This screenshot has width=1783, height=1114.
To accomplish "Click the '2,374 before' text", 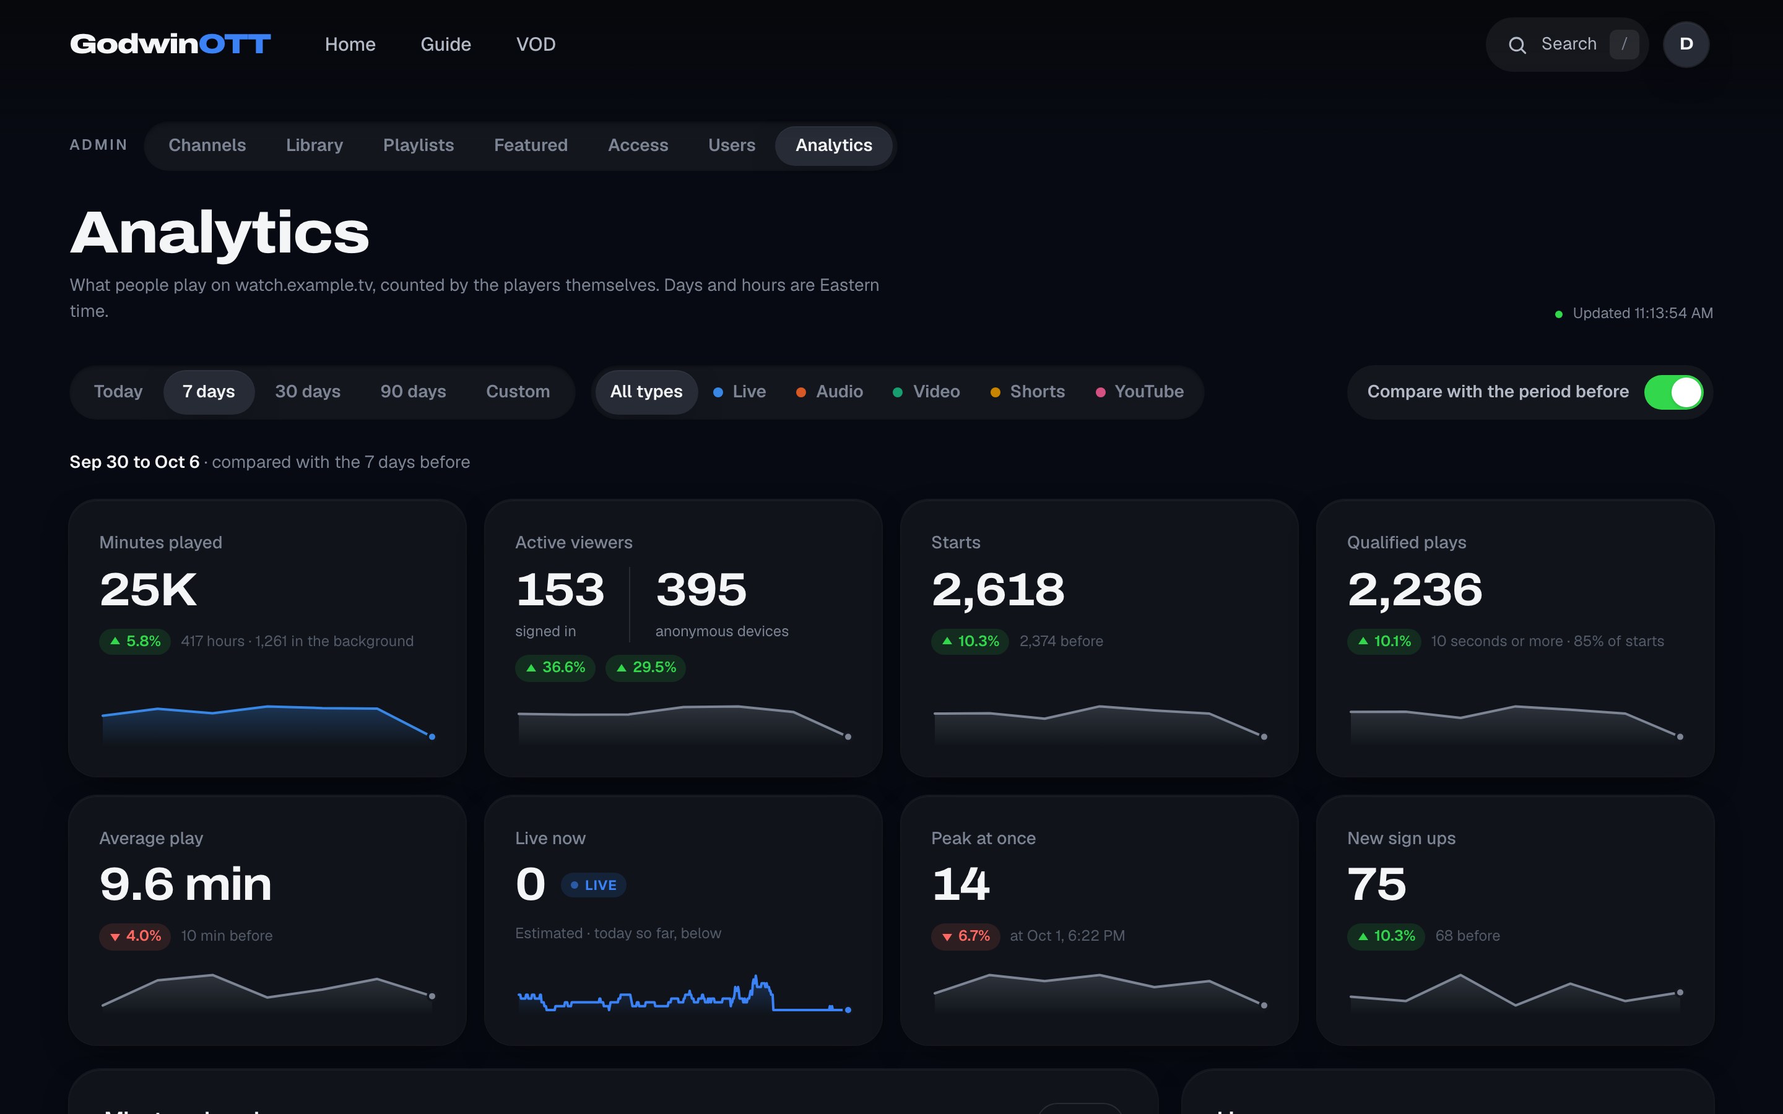I will click(x=1061, y=641).
